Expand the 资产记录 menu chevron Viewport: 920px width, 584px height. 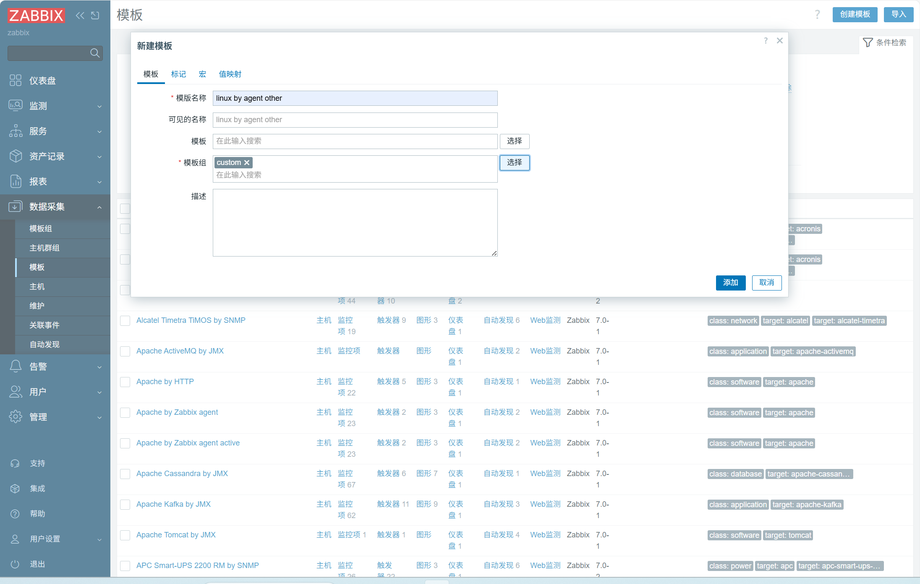[x=99, y=157]
